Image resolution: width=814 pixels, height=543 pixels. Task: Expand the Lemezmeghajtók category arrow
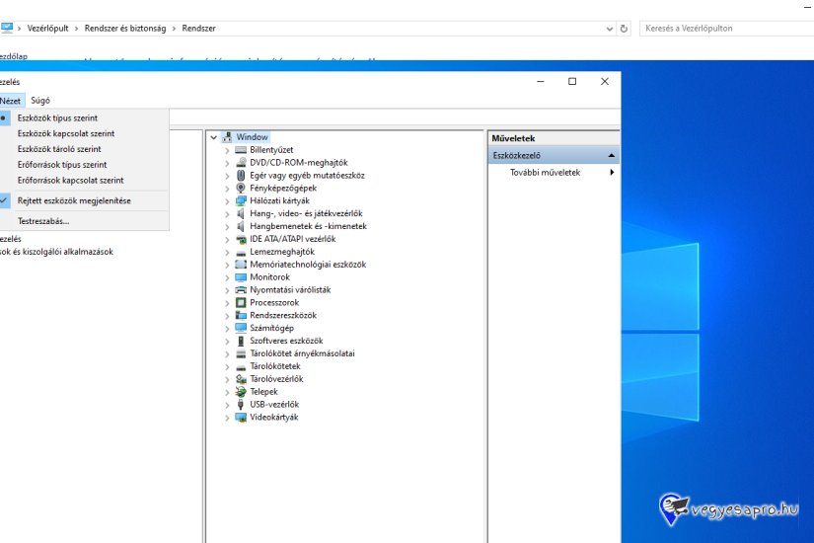click(x=227, y=252)
